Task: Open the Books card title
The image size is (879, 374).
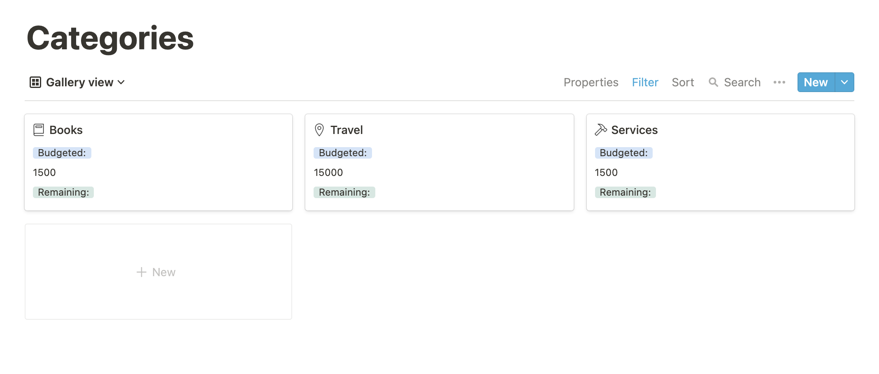Action: (66, 130)
